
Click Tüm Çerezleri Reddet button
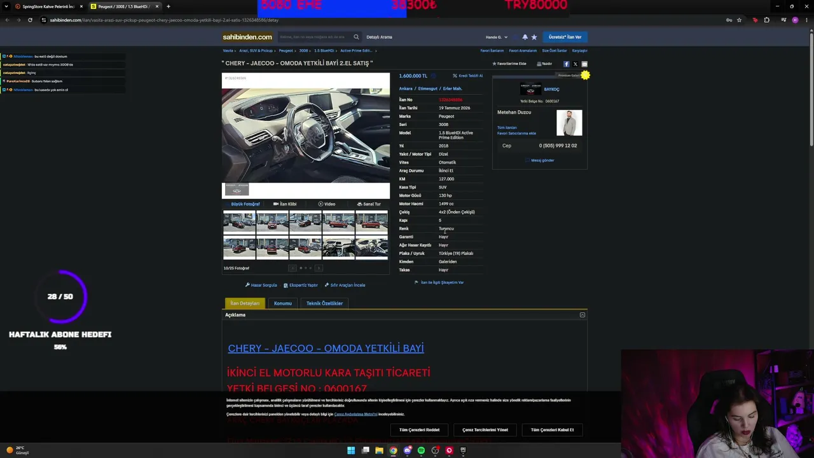419,430
